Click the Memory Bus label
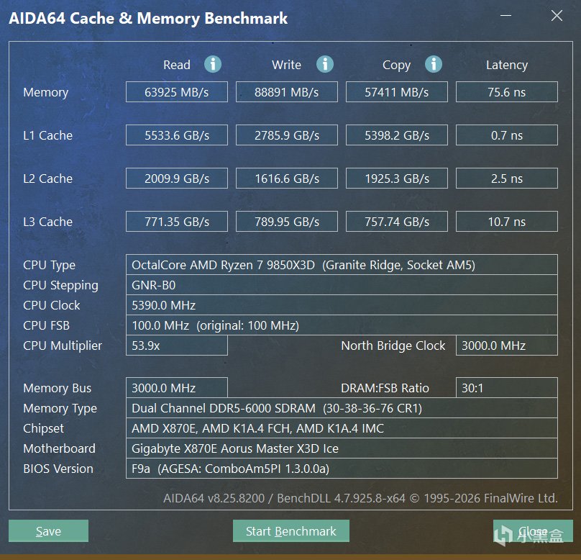This screenshot has width=581, height=560. click(x=57, y=388)
